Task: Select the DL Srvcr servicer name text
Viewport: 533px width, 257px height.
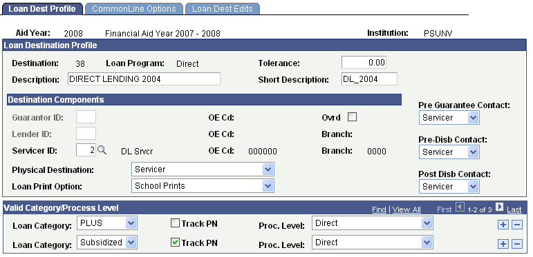Action: (137, 152)
